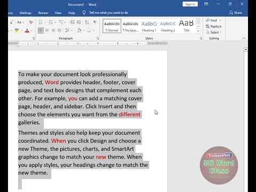Open the font color dropdown arrow
The image size is (256, 192).
32,31
